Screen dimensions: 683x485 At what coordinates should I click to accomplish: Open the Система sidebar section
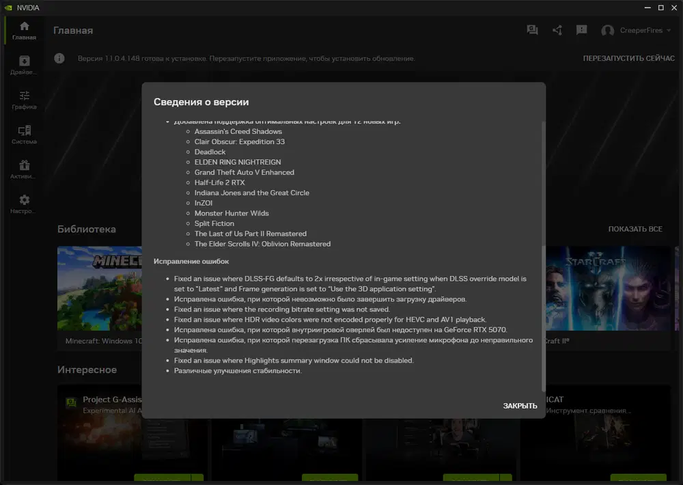[25, 135]
